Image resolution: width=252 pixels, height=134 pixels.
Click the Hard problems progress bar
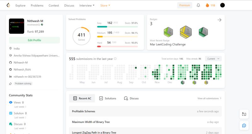[x=117, y=46]
